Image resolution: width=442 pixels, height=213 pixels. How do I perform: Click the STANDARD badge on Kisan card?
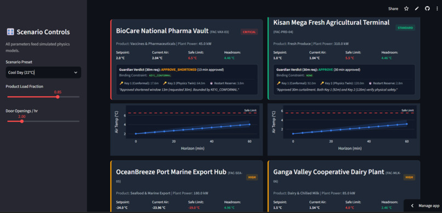coord(405,27)
